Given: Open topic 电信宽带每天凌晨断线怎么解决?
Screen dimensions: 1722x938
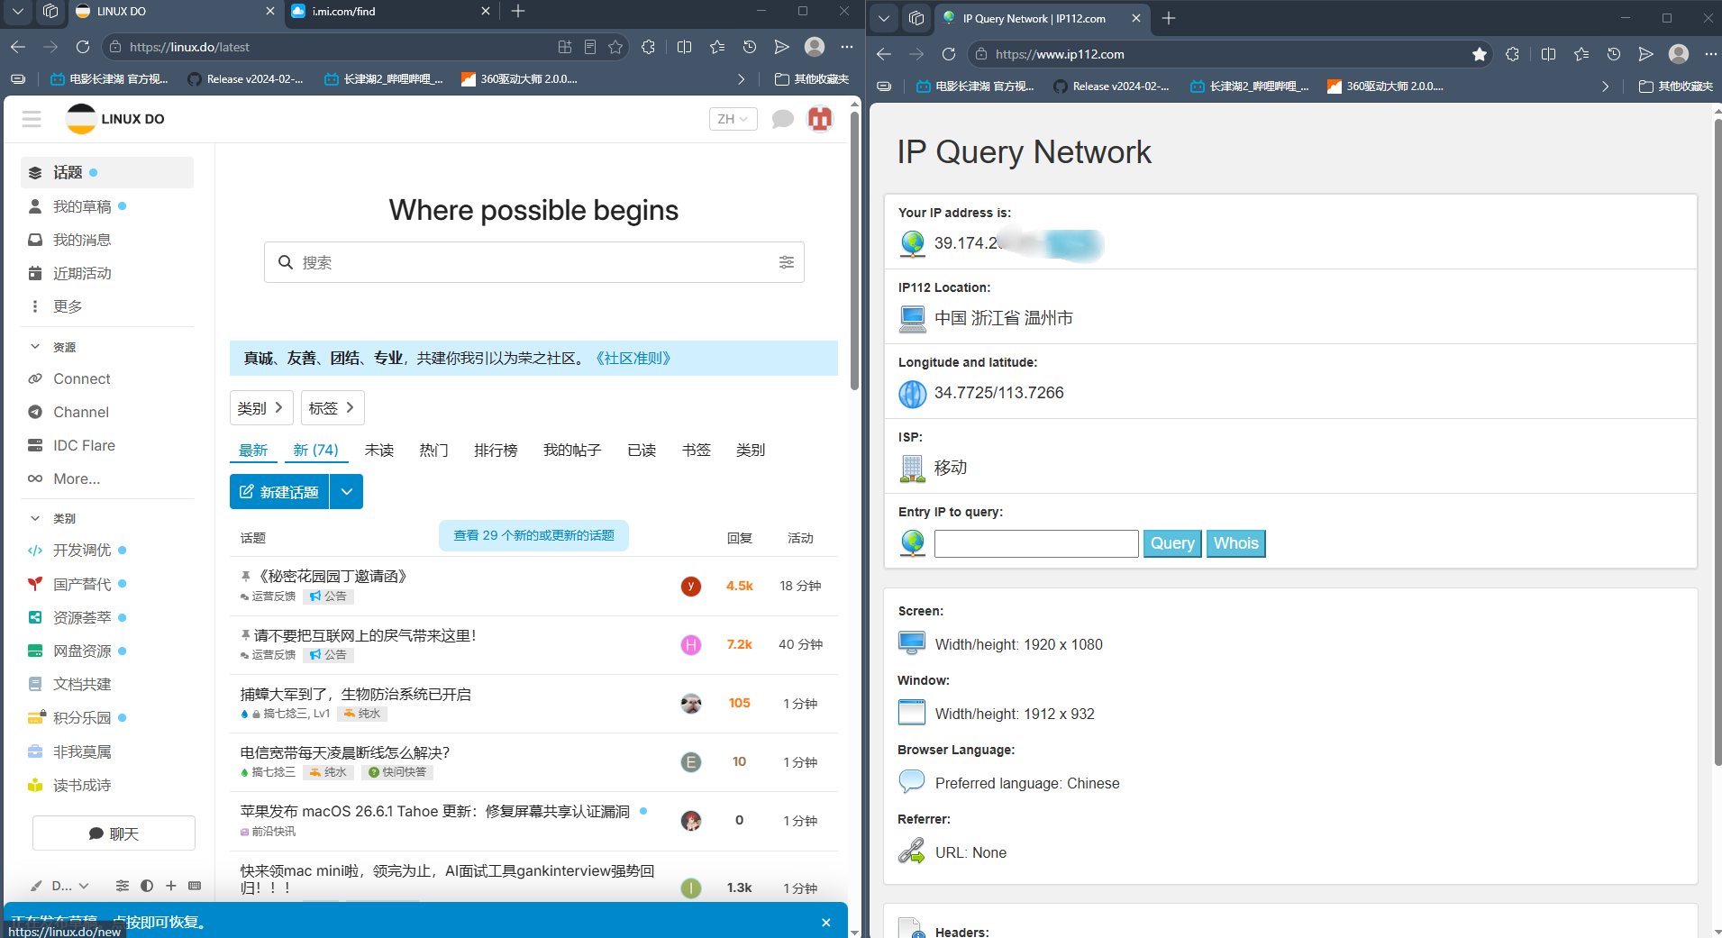Looking at the screenshot, I should click(345, 752).
